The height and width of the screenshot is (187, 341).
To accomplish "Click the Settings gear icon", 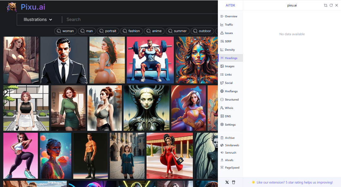I will [x=222, y=125].
